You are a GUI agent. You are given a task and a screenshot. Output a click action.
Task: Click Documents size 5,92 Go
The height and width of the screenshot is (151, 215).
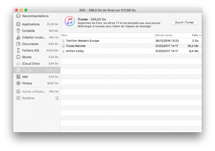[53, 44]
